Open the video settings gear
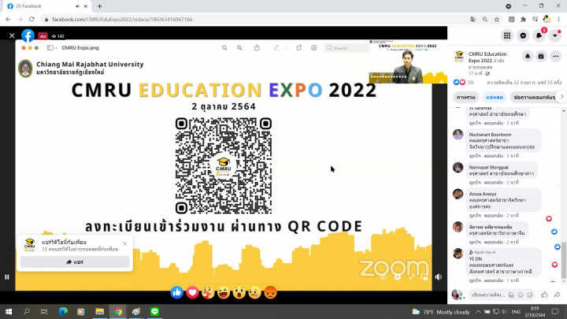This screenshot has height=319, width=567. [398, 277]
